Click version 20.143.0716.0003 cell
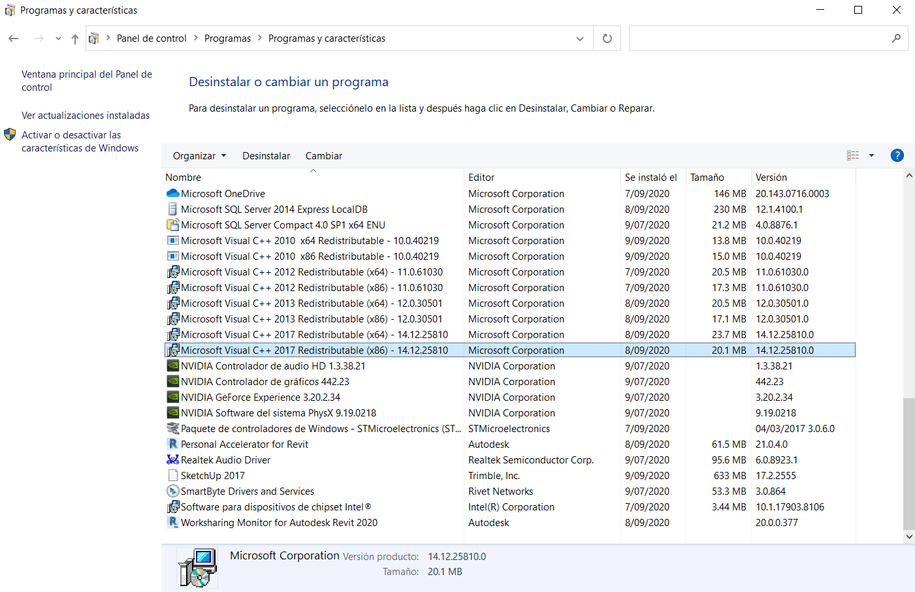Screen dimensions: 915x592 [792, 194]
